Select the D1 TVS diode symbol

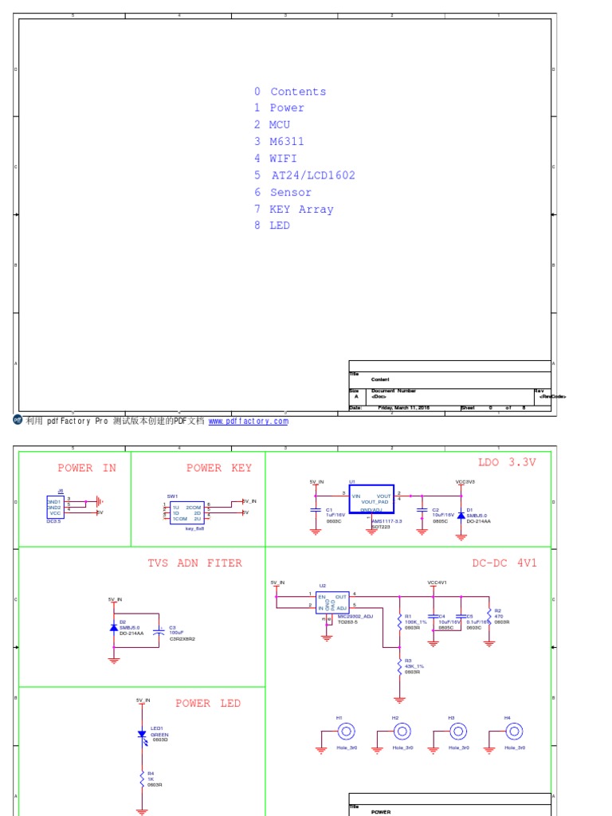[461, 516]
